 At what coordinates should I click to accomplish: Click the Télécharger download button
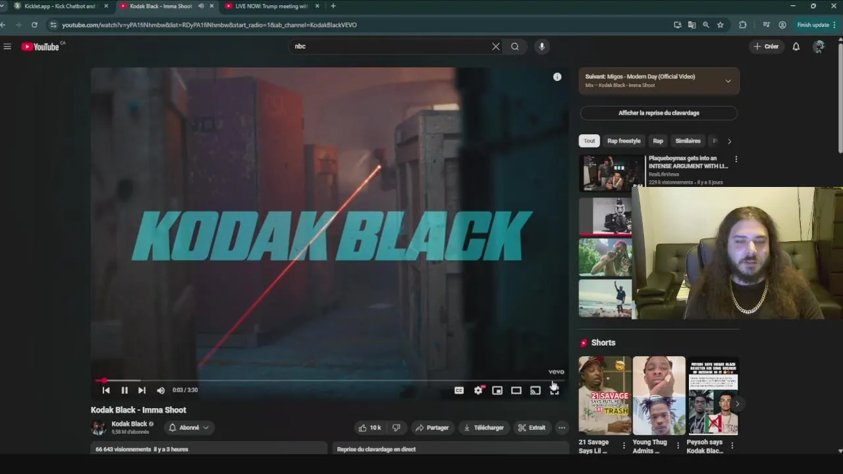[484, 428]
